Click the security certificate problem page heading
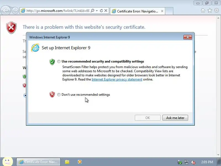Image resolution: width=221 pixels, height=166 pixels. tap(84, 27)
